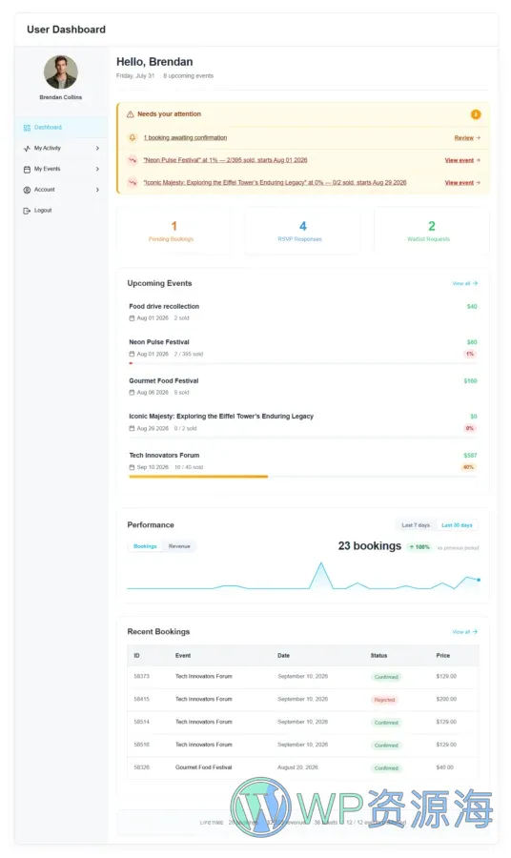Click the My Activity pulse icon
Viewport: 511px width, 858px height.
pos(27,149)
